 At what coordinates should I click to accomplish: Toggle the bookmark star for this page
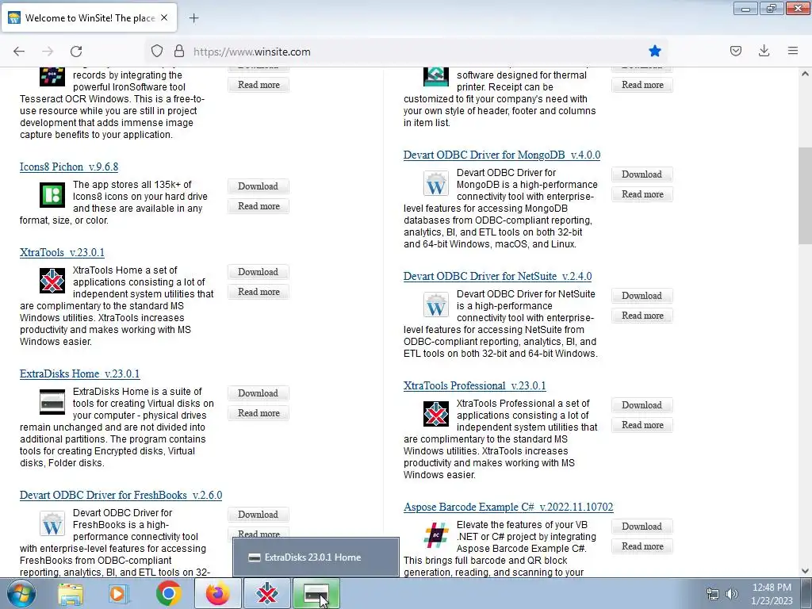tap(654, 51)
